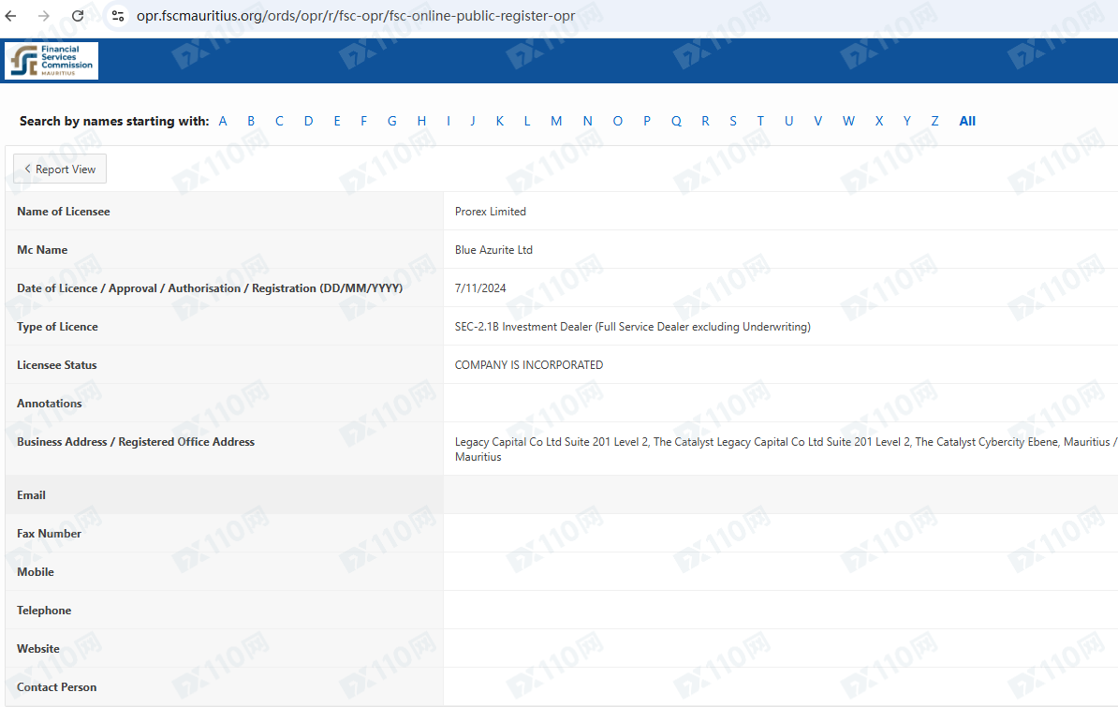
Task: Filter names starting with F
Action: [x=363, y=122]
